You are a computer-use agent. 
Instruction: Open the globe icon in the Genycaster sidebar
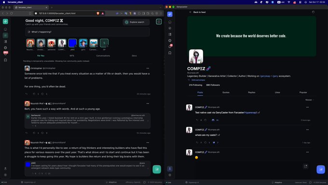pos(170,41)
